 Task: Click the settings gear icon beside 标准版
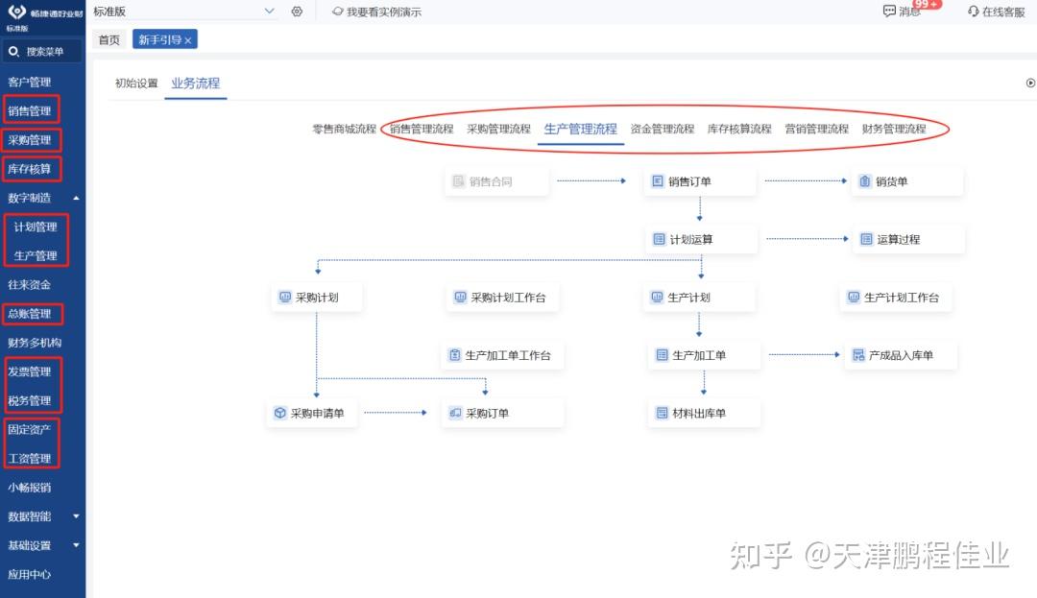click(x=297, y=12)
